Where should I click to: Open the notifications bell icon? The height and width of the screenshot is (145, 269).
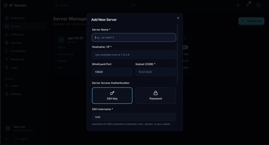pos(247,5)
